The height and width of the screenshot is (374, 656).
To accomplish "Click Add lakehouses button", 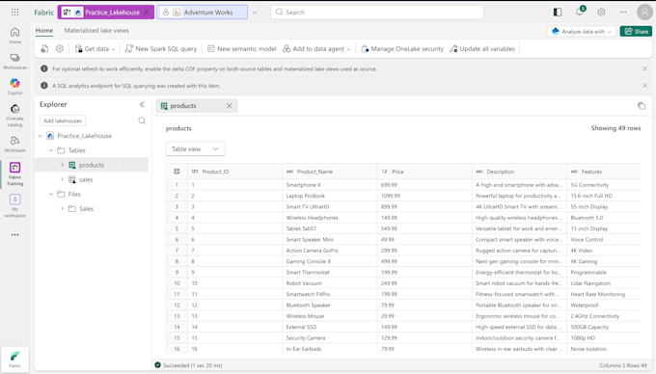I will pos(63,120).
